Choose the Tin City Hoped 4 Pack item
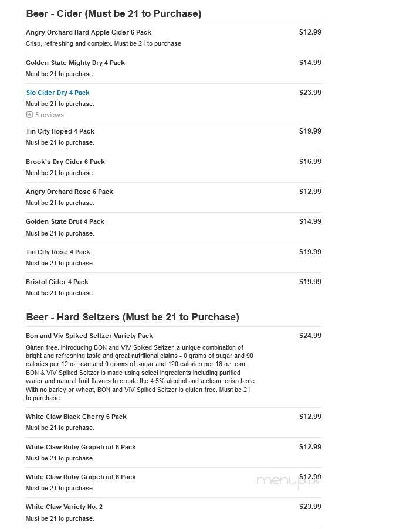Image resolution: width=393 pixels, height=529 pixels. [60, 131]
